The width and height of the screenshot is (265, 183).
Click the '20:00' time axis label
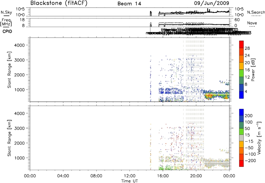pos(196,176)
